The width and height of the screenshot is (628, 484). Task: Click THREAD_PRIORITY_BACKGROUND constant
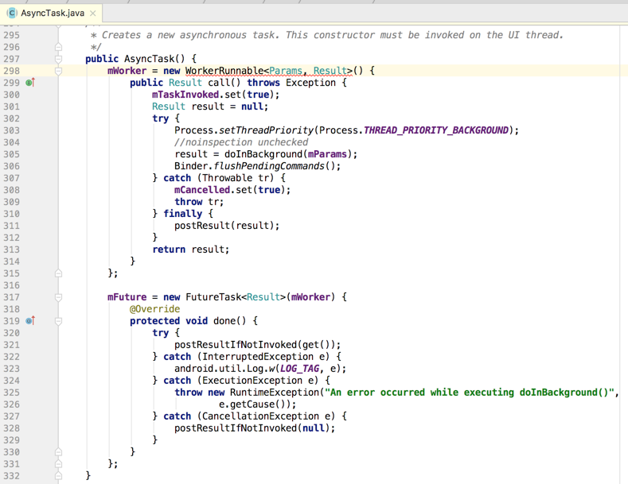[x=436, y=130]
